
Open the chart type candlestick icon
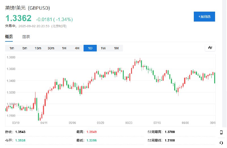click(x=210, y=48)
